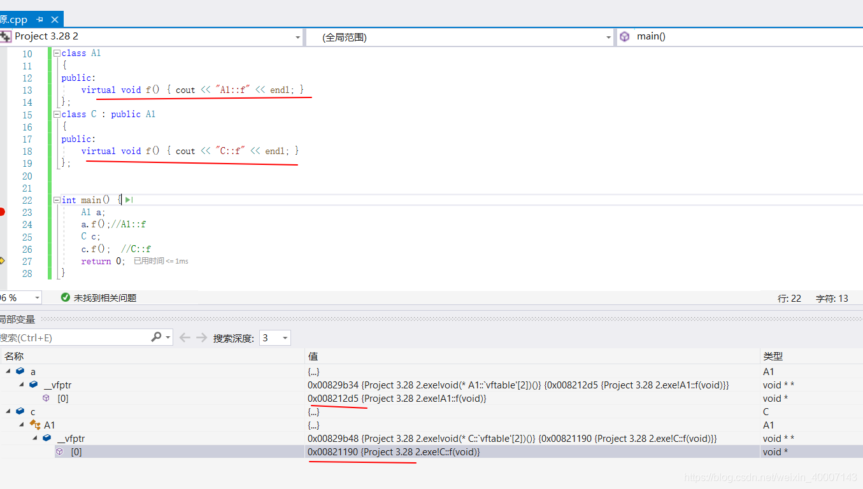
Task: Click code line c.f(); //C::f
Action: pos(116,250)
